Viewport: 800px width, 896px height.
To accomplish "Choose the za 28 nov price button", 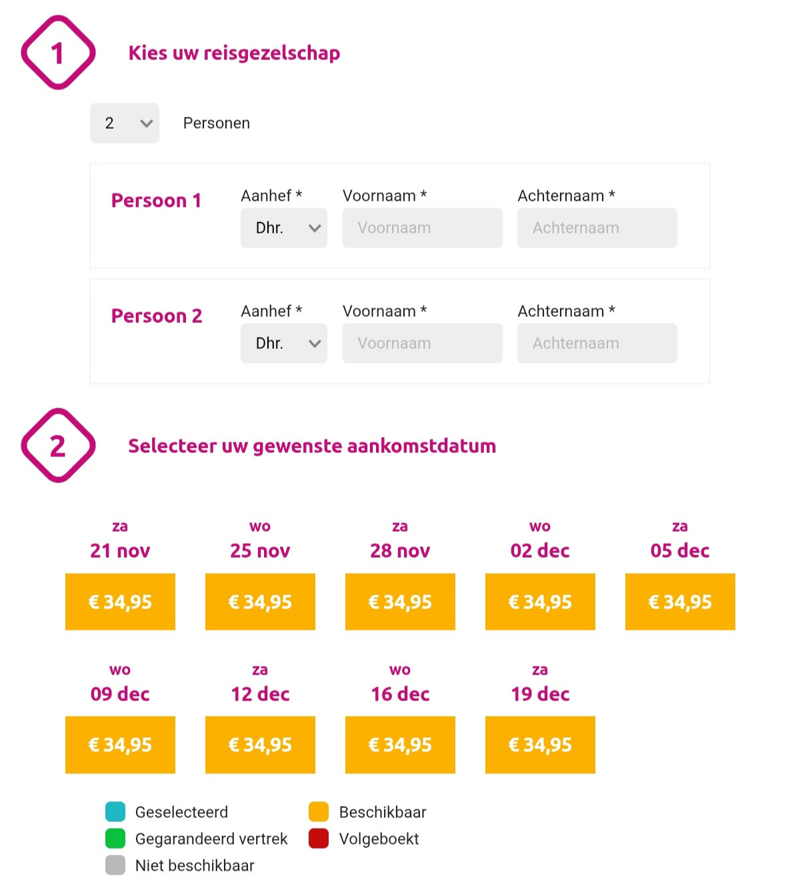I will (400, 602).
